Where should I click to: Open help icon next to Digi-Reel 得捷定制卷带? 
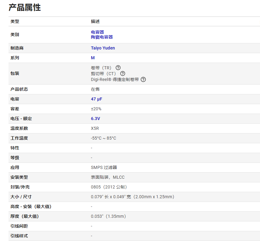[143, 79]
